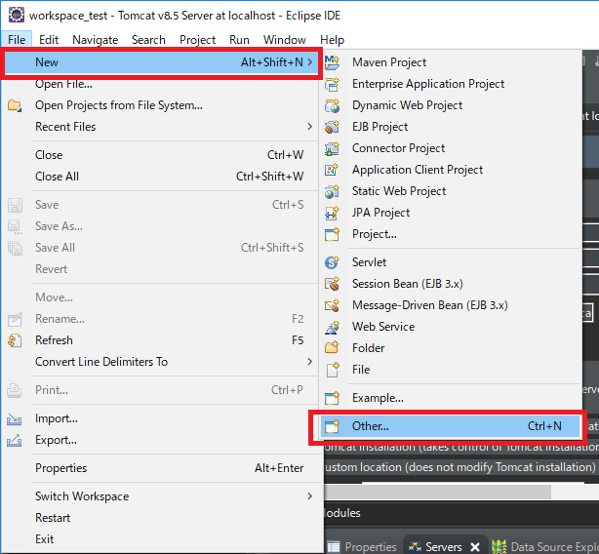This screenshot has width=599, height=554.
Task: Click the Web Service icon
Action: pyautogui.click(x=332, y=327)
